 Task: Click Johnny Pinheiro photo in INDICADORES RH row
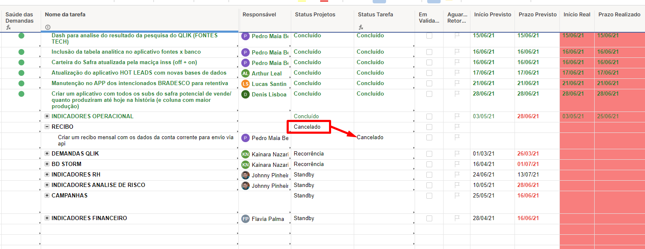click(245, 175)
